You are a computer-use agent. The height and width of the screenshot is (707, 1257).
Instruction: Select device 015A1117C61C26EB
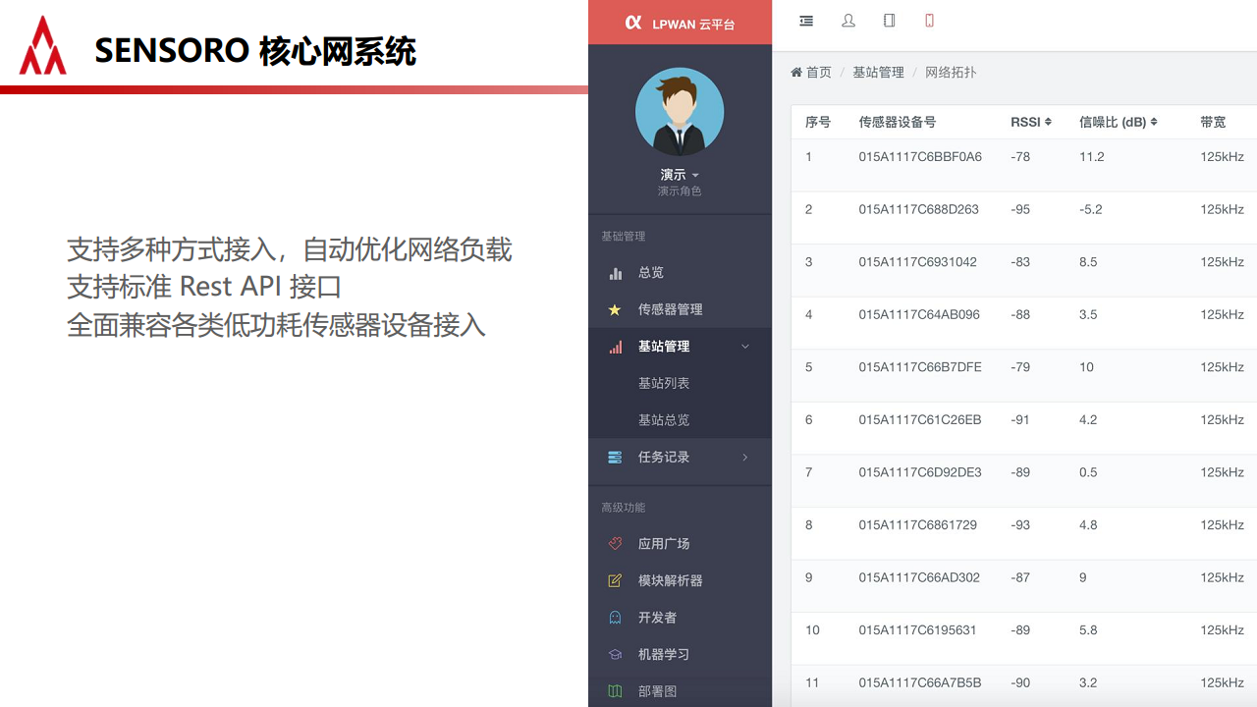pos(919,420)
